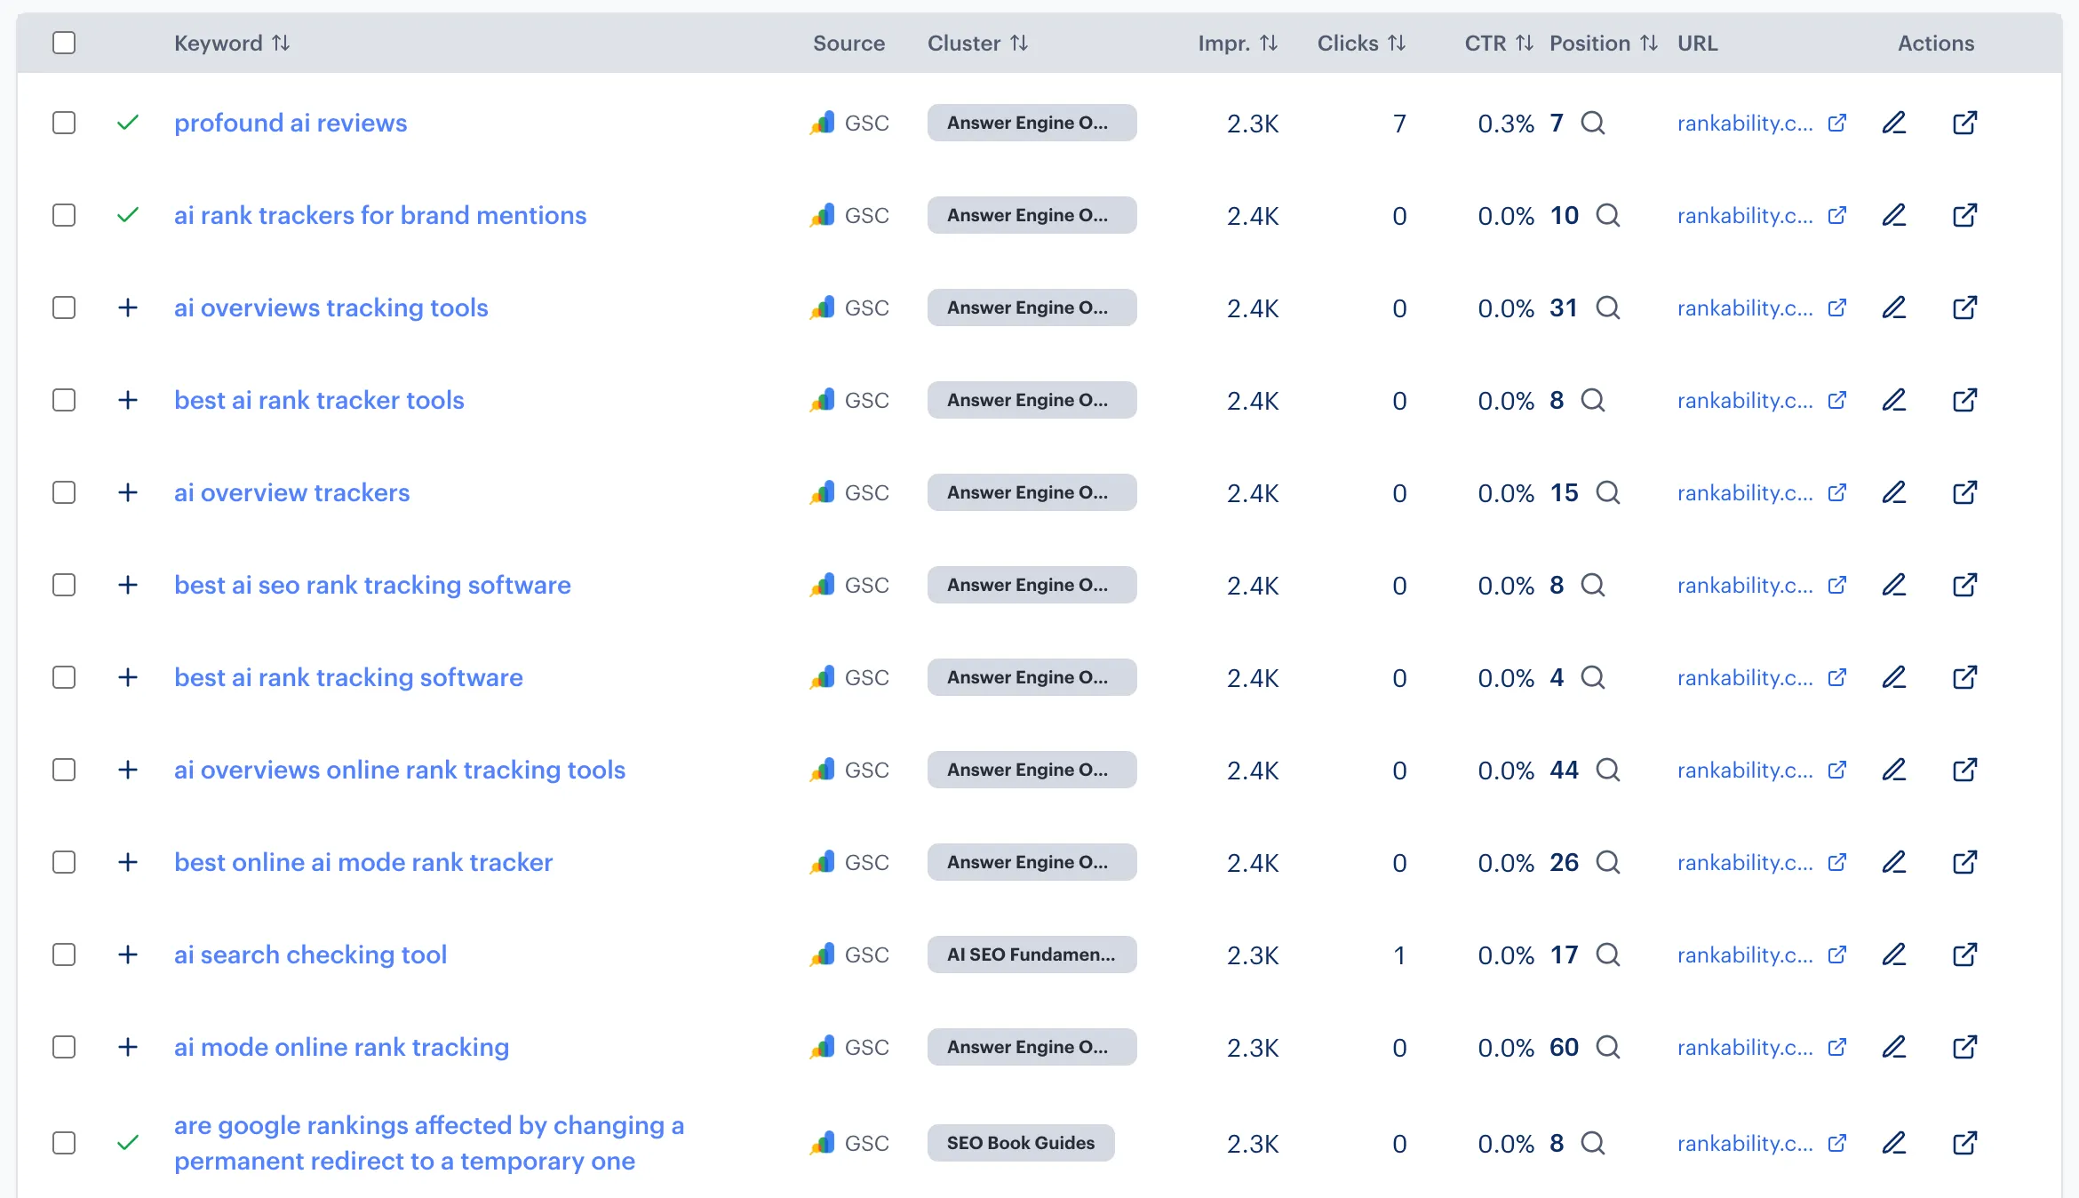The height and width of the screenshot is (1198, 2079).
Task: Click the position value 31
Action: tap(1564, 307)
